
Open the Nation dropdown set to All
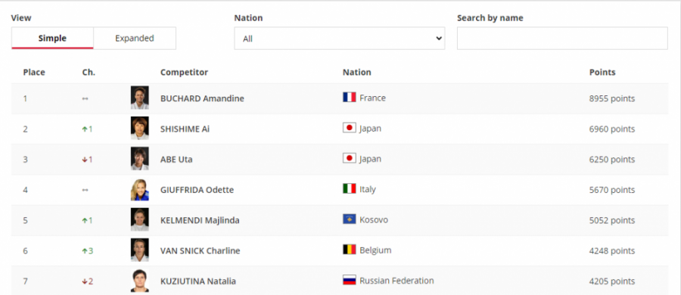[x=340, y=39]
